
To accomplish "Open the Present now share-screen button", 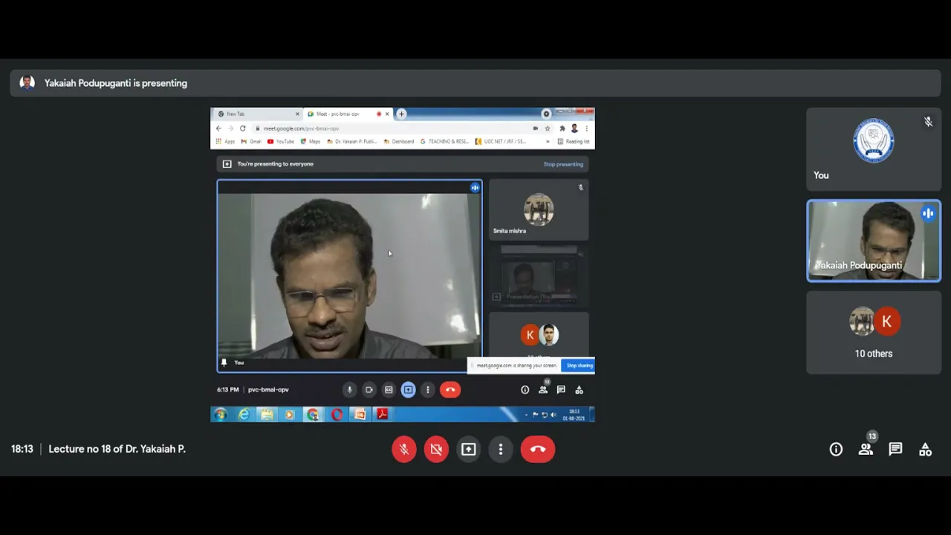I will point(468,449).
